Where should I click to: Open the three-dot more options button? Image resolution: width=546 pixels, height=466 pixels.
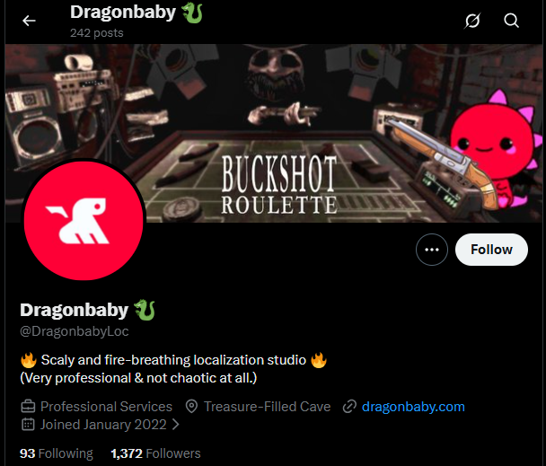point(432,250)
